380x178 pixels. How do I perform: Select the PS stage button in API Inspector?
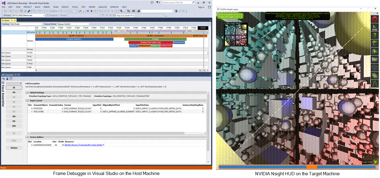pos(13,121)
